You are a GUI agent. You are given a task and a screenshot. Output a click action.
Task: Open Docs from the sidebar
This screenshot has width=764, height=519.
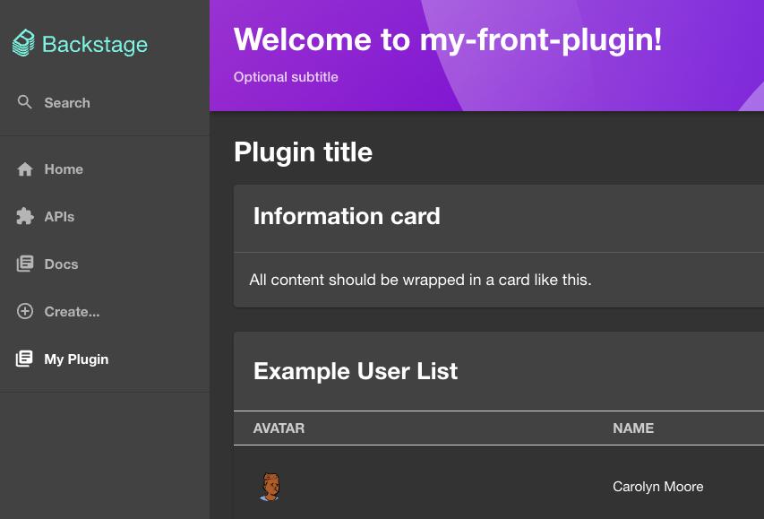(61, 264)
